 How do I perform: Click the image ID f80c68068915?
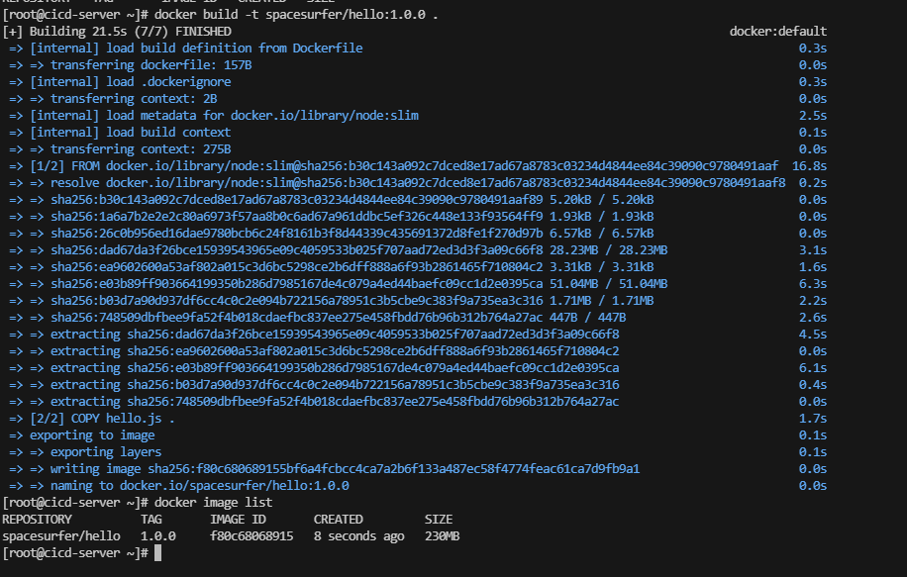(251, 535)
